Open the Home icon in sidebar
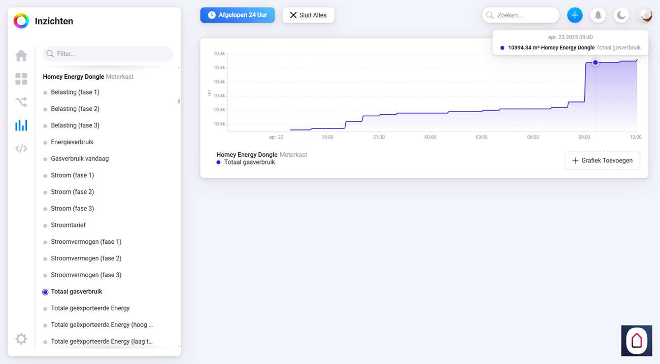 tap(21, 55)
